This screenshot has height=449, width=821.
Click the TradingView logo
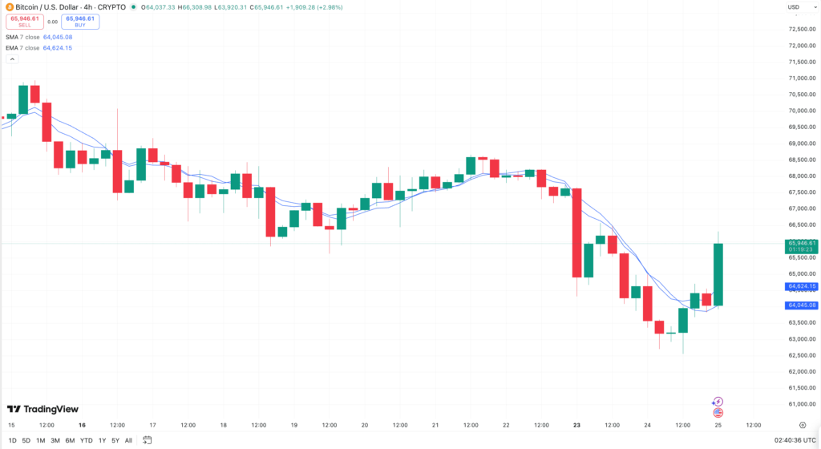[x=42, y=409]
